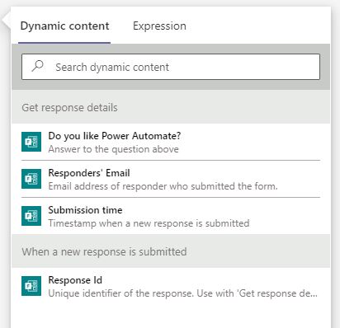Click Forms icon beside Submission time
340x328 pixels.
[31, 216]
